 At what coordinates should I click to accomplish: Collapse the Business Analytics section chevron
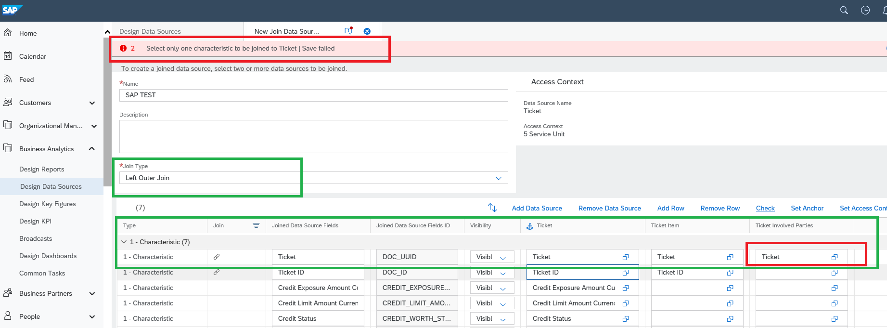click(92, 148)
